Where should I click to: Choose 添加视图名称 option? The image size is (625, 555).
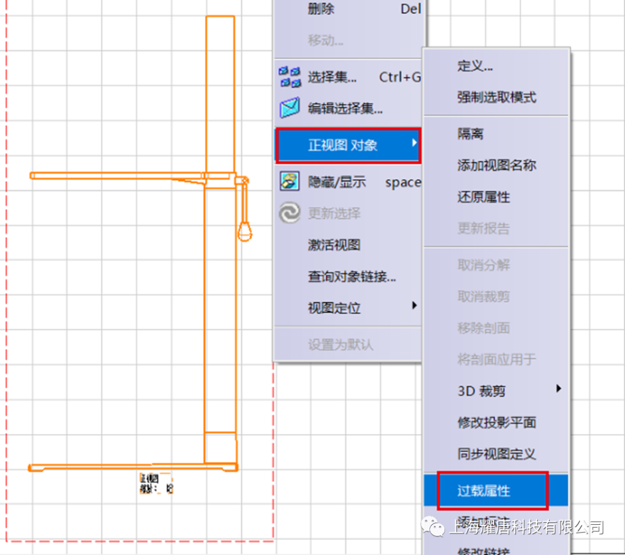pos(497,166)
